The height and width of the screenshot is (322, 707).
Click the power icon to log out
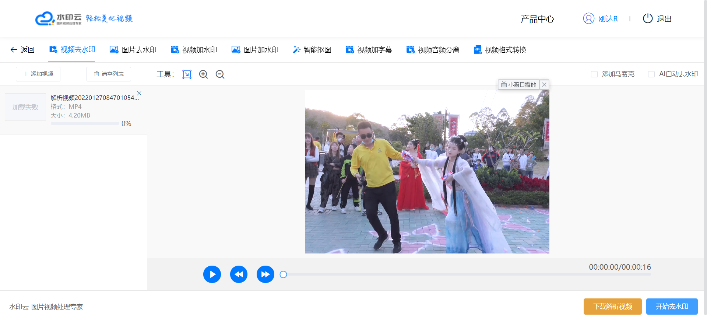point(647,18)
